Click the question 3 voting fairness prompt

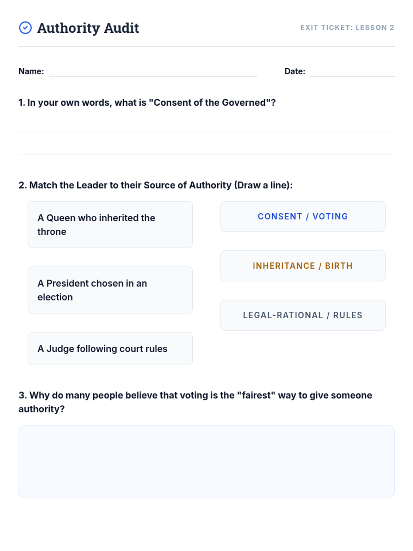(195, 402)
